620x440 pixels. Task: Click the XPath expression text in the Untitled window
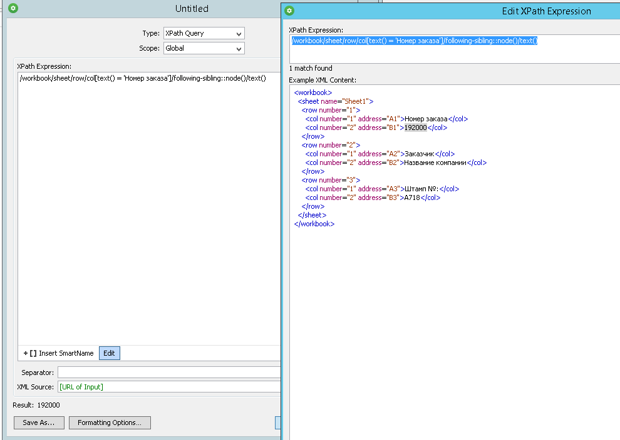click(143, 78)
